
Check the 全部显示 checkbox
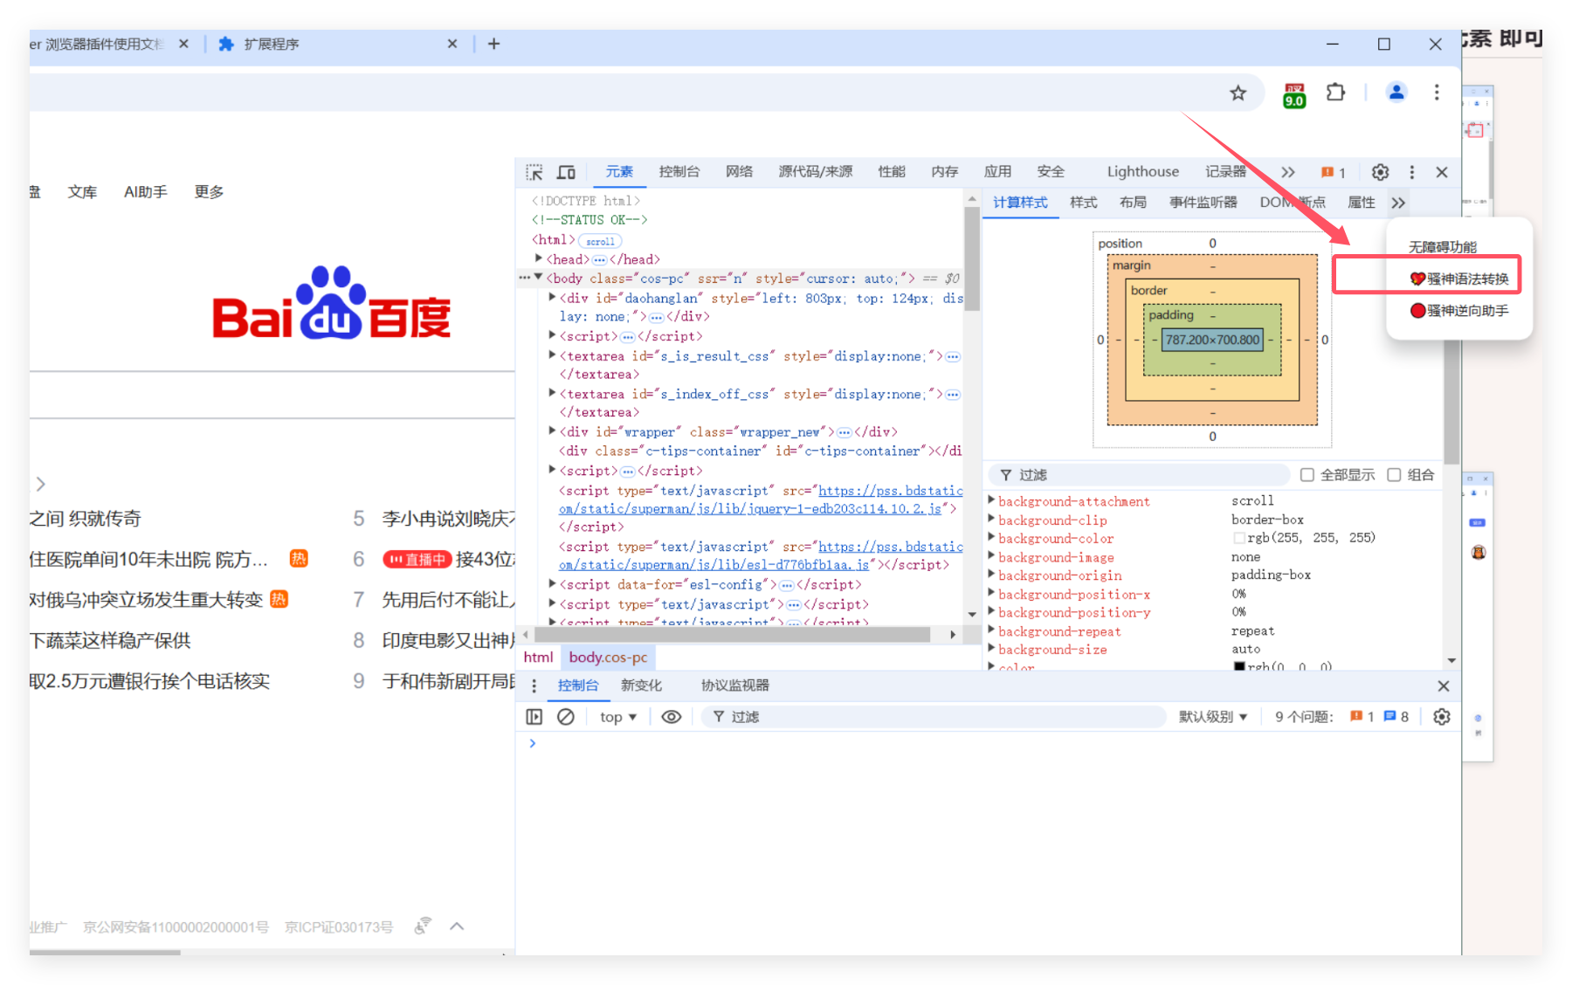[x=1307, y=475]
